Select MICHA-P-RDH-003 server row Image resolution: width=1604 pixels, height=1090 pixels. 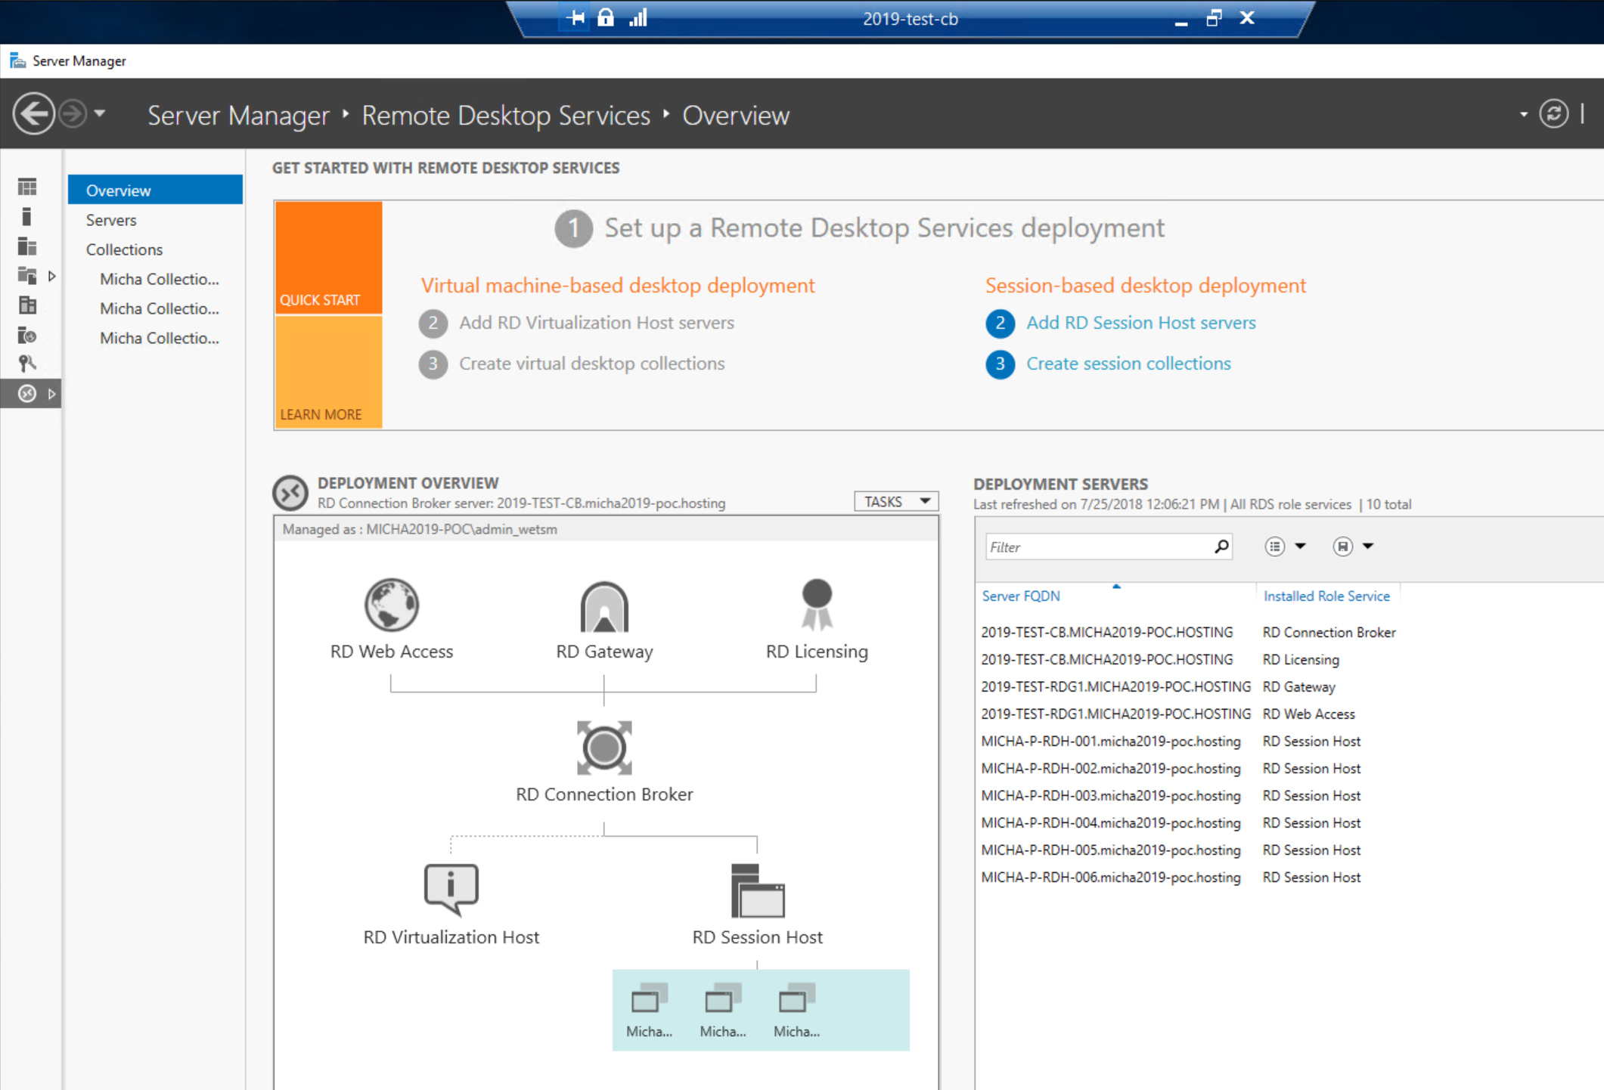tap(1188, 796)
